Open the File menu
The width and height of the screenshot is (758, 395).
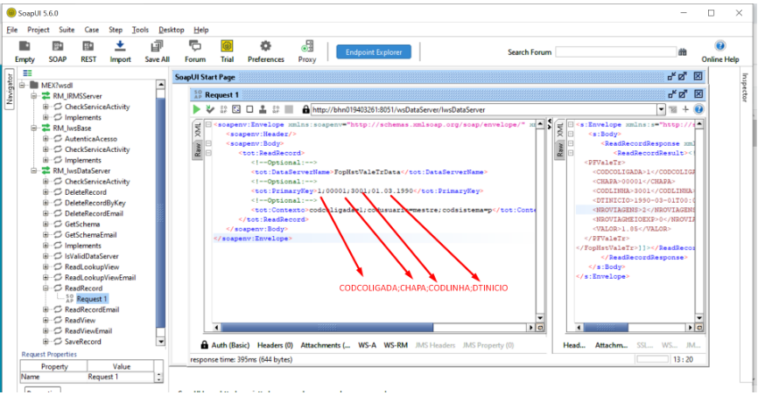pos(12,30)
